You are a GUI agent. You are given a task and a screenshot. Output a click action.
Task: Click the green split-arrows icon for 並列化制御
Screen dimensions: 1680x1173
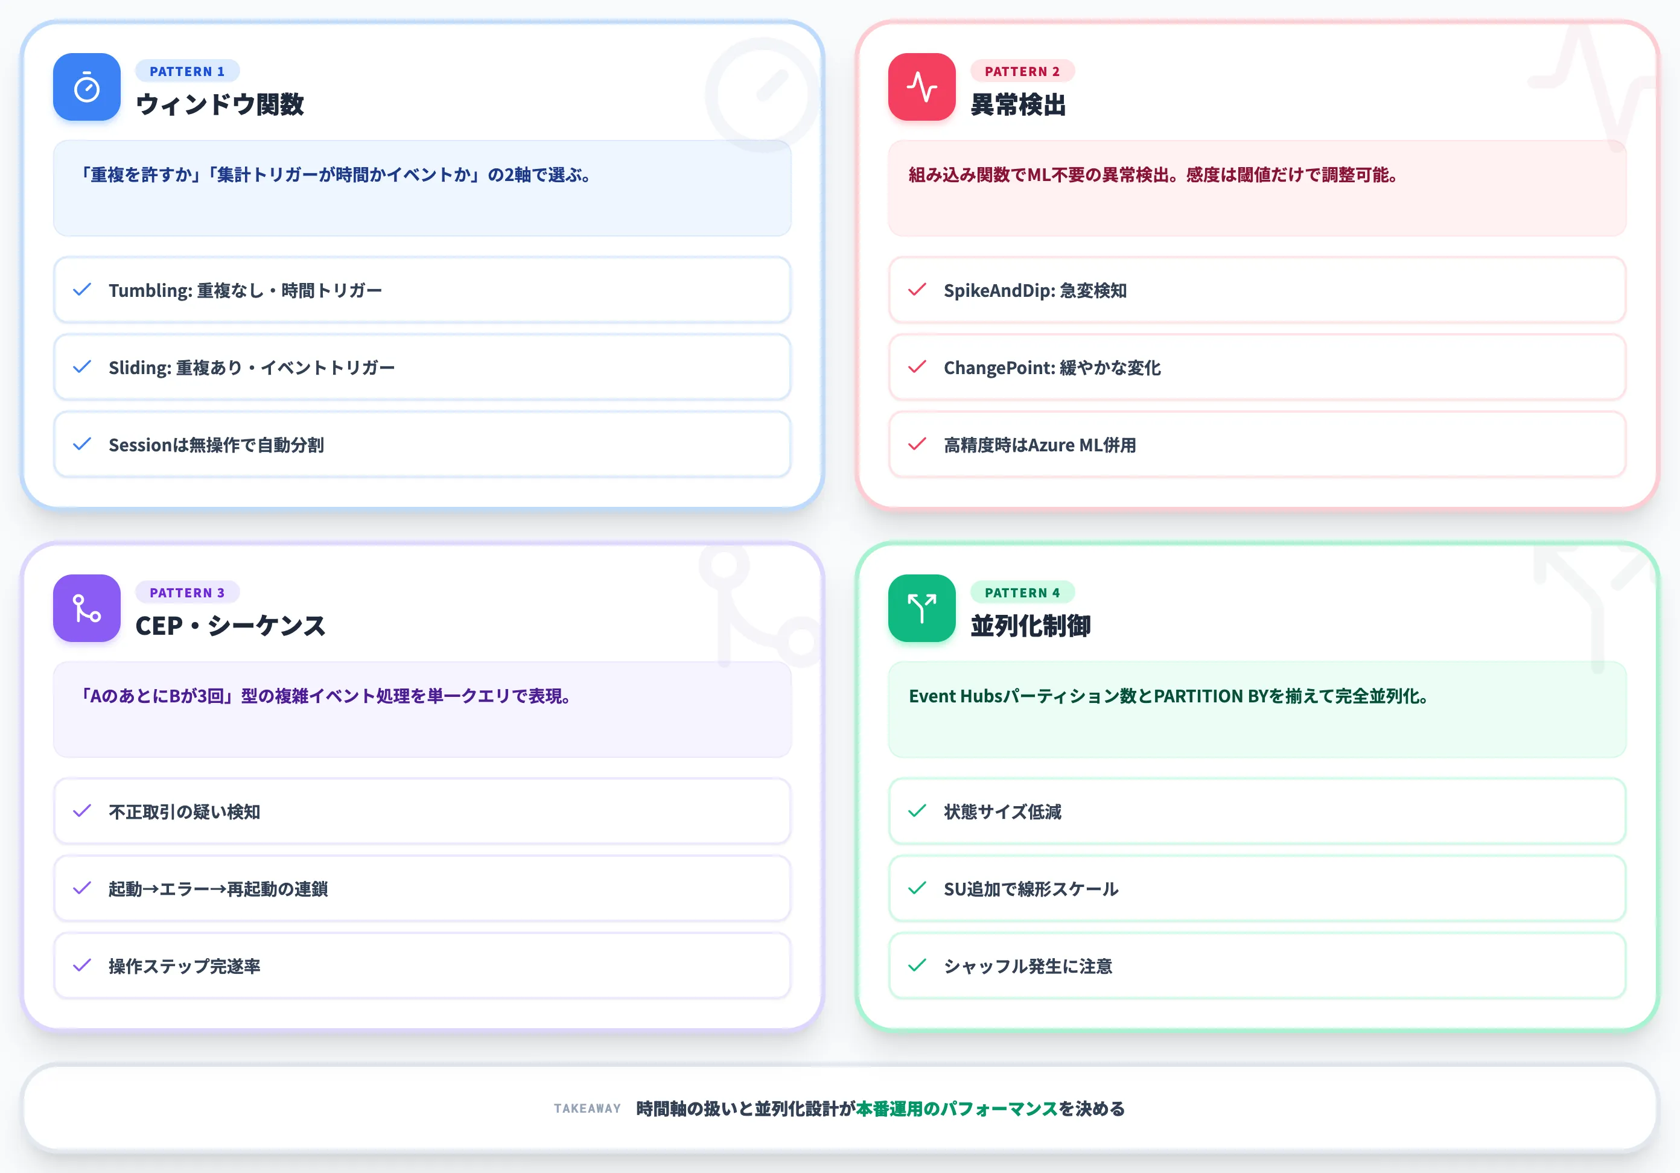point(921,608)
